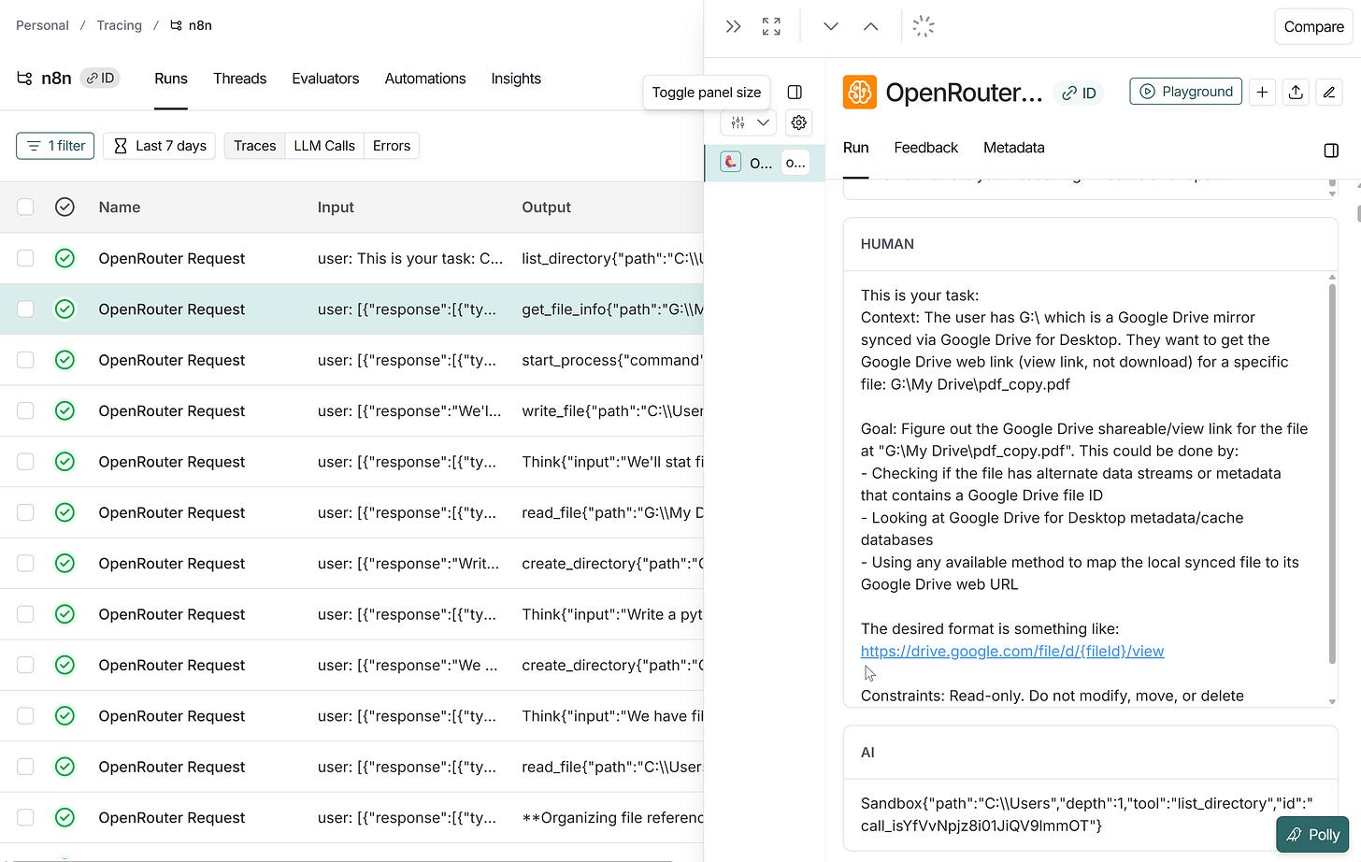The width and height of the screenshot is (1361, 862).
Task: Switch to the Feedback tab
Action: click(x=925, y=148)
